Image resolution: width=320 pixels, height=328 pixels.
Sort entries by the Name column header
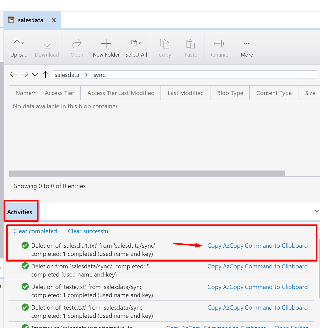tap(23, 93)
